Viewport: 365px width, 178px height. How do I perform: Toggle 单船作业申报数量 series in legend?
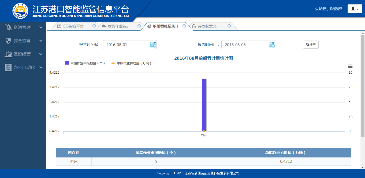click(85, 63)
